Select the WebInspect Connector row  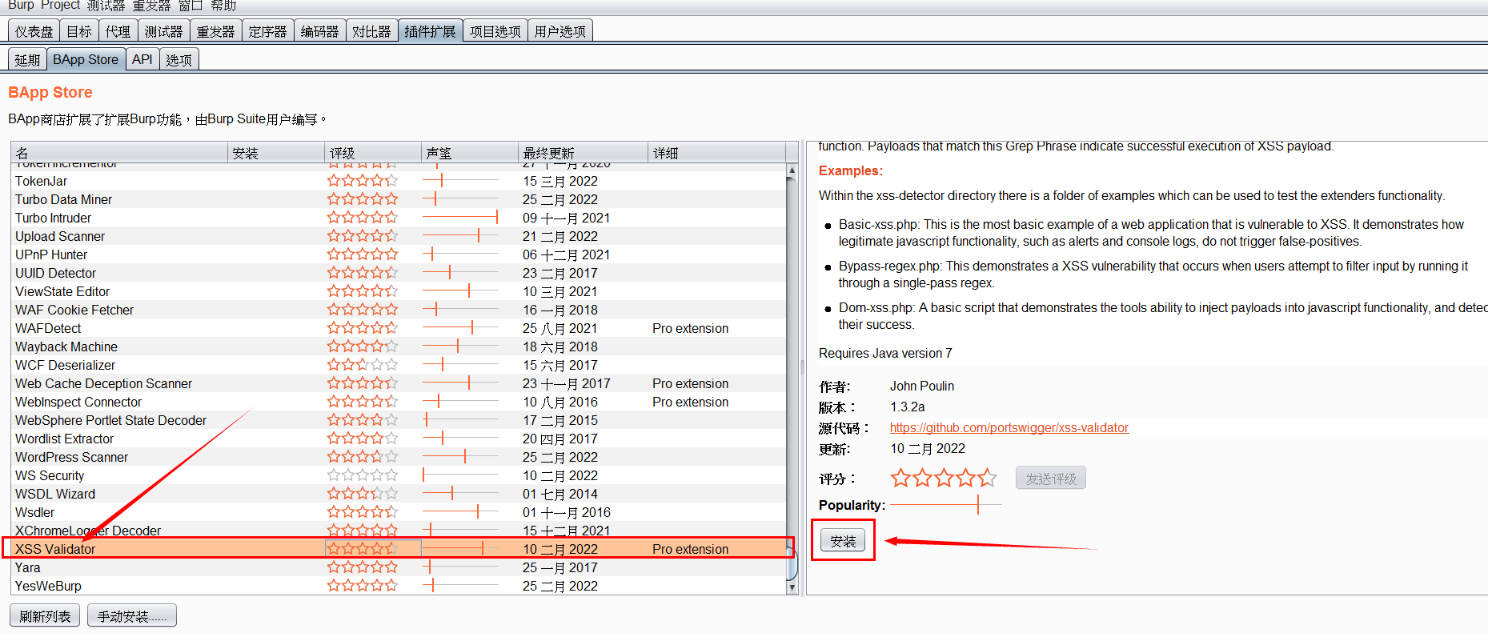(399, 402)
